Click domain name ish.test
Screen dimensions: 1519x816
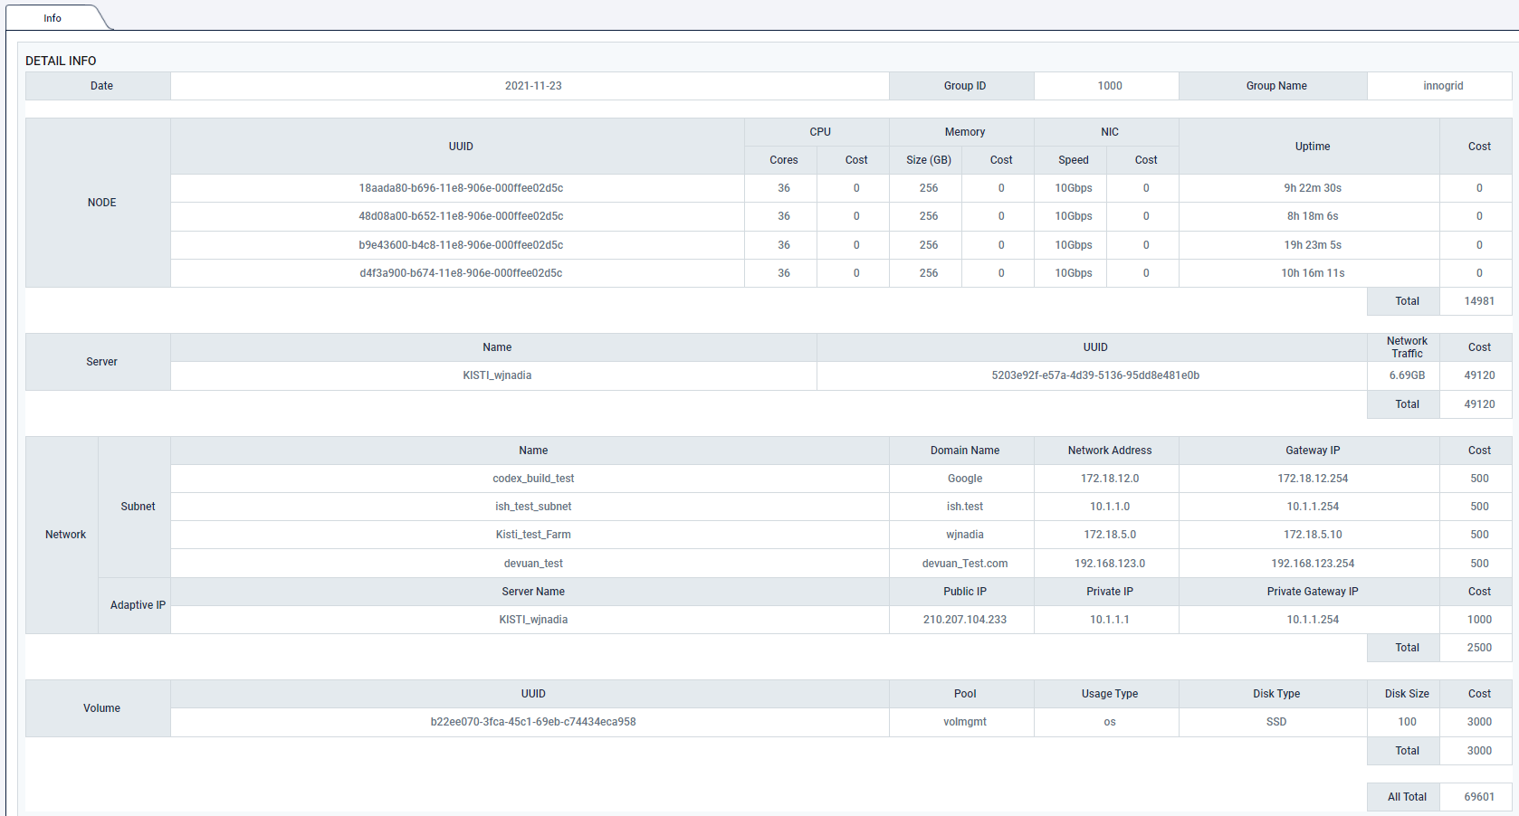tap(965, 507)
